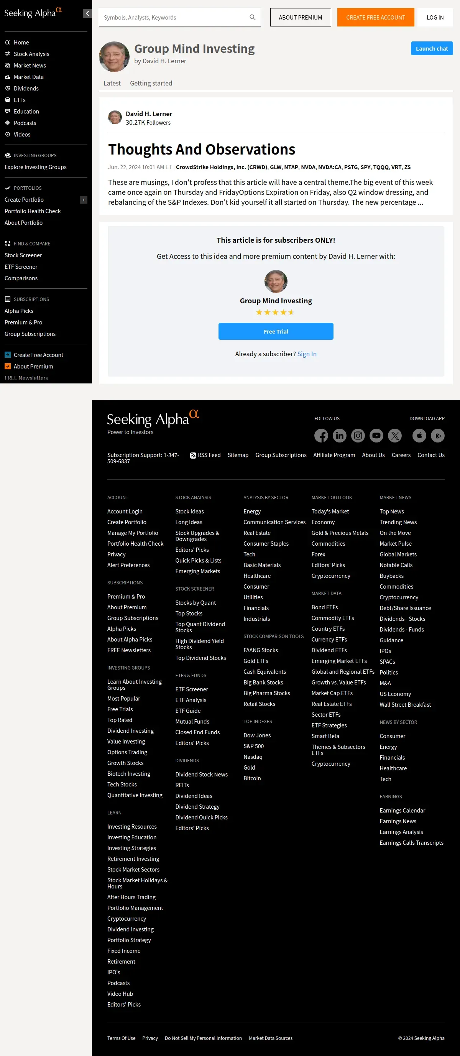This screenshot has height=1056, width=460.
Task: Click the Education sidebar icon
Action: [7, 112]
